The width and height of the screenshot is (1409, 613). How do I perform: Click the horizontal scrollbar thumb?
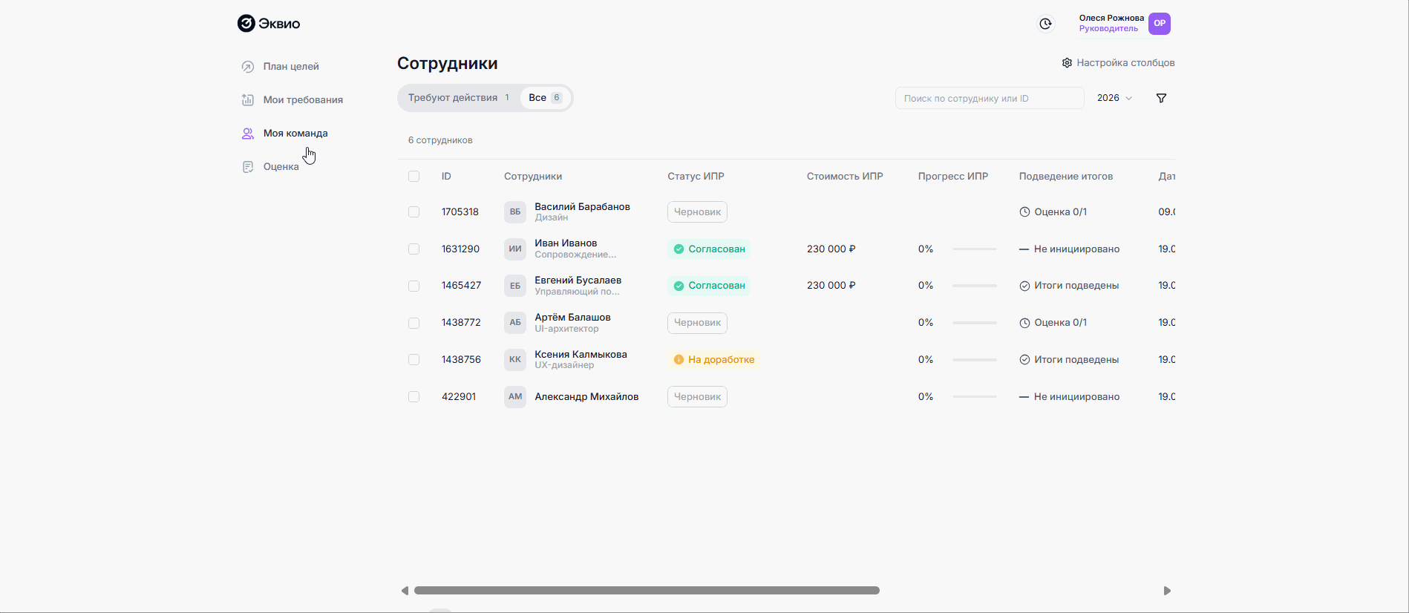[647, 591]
